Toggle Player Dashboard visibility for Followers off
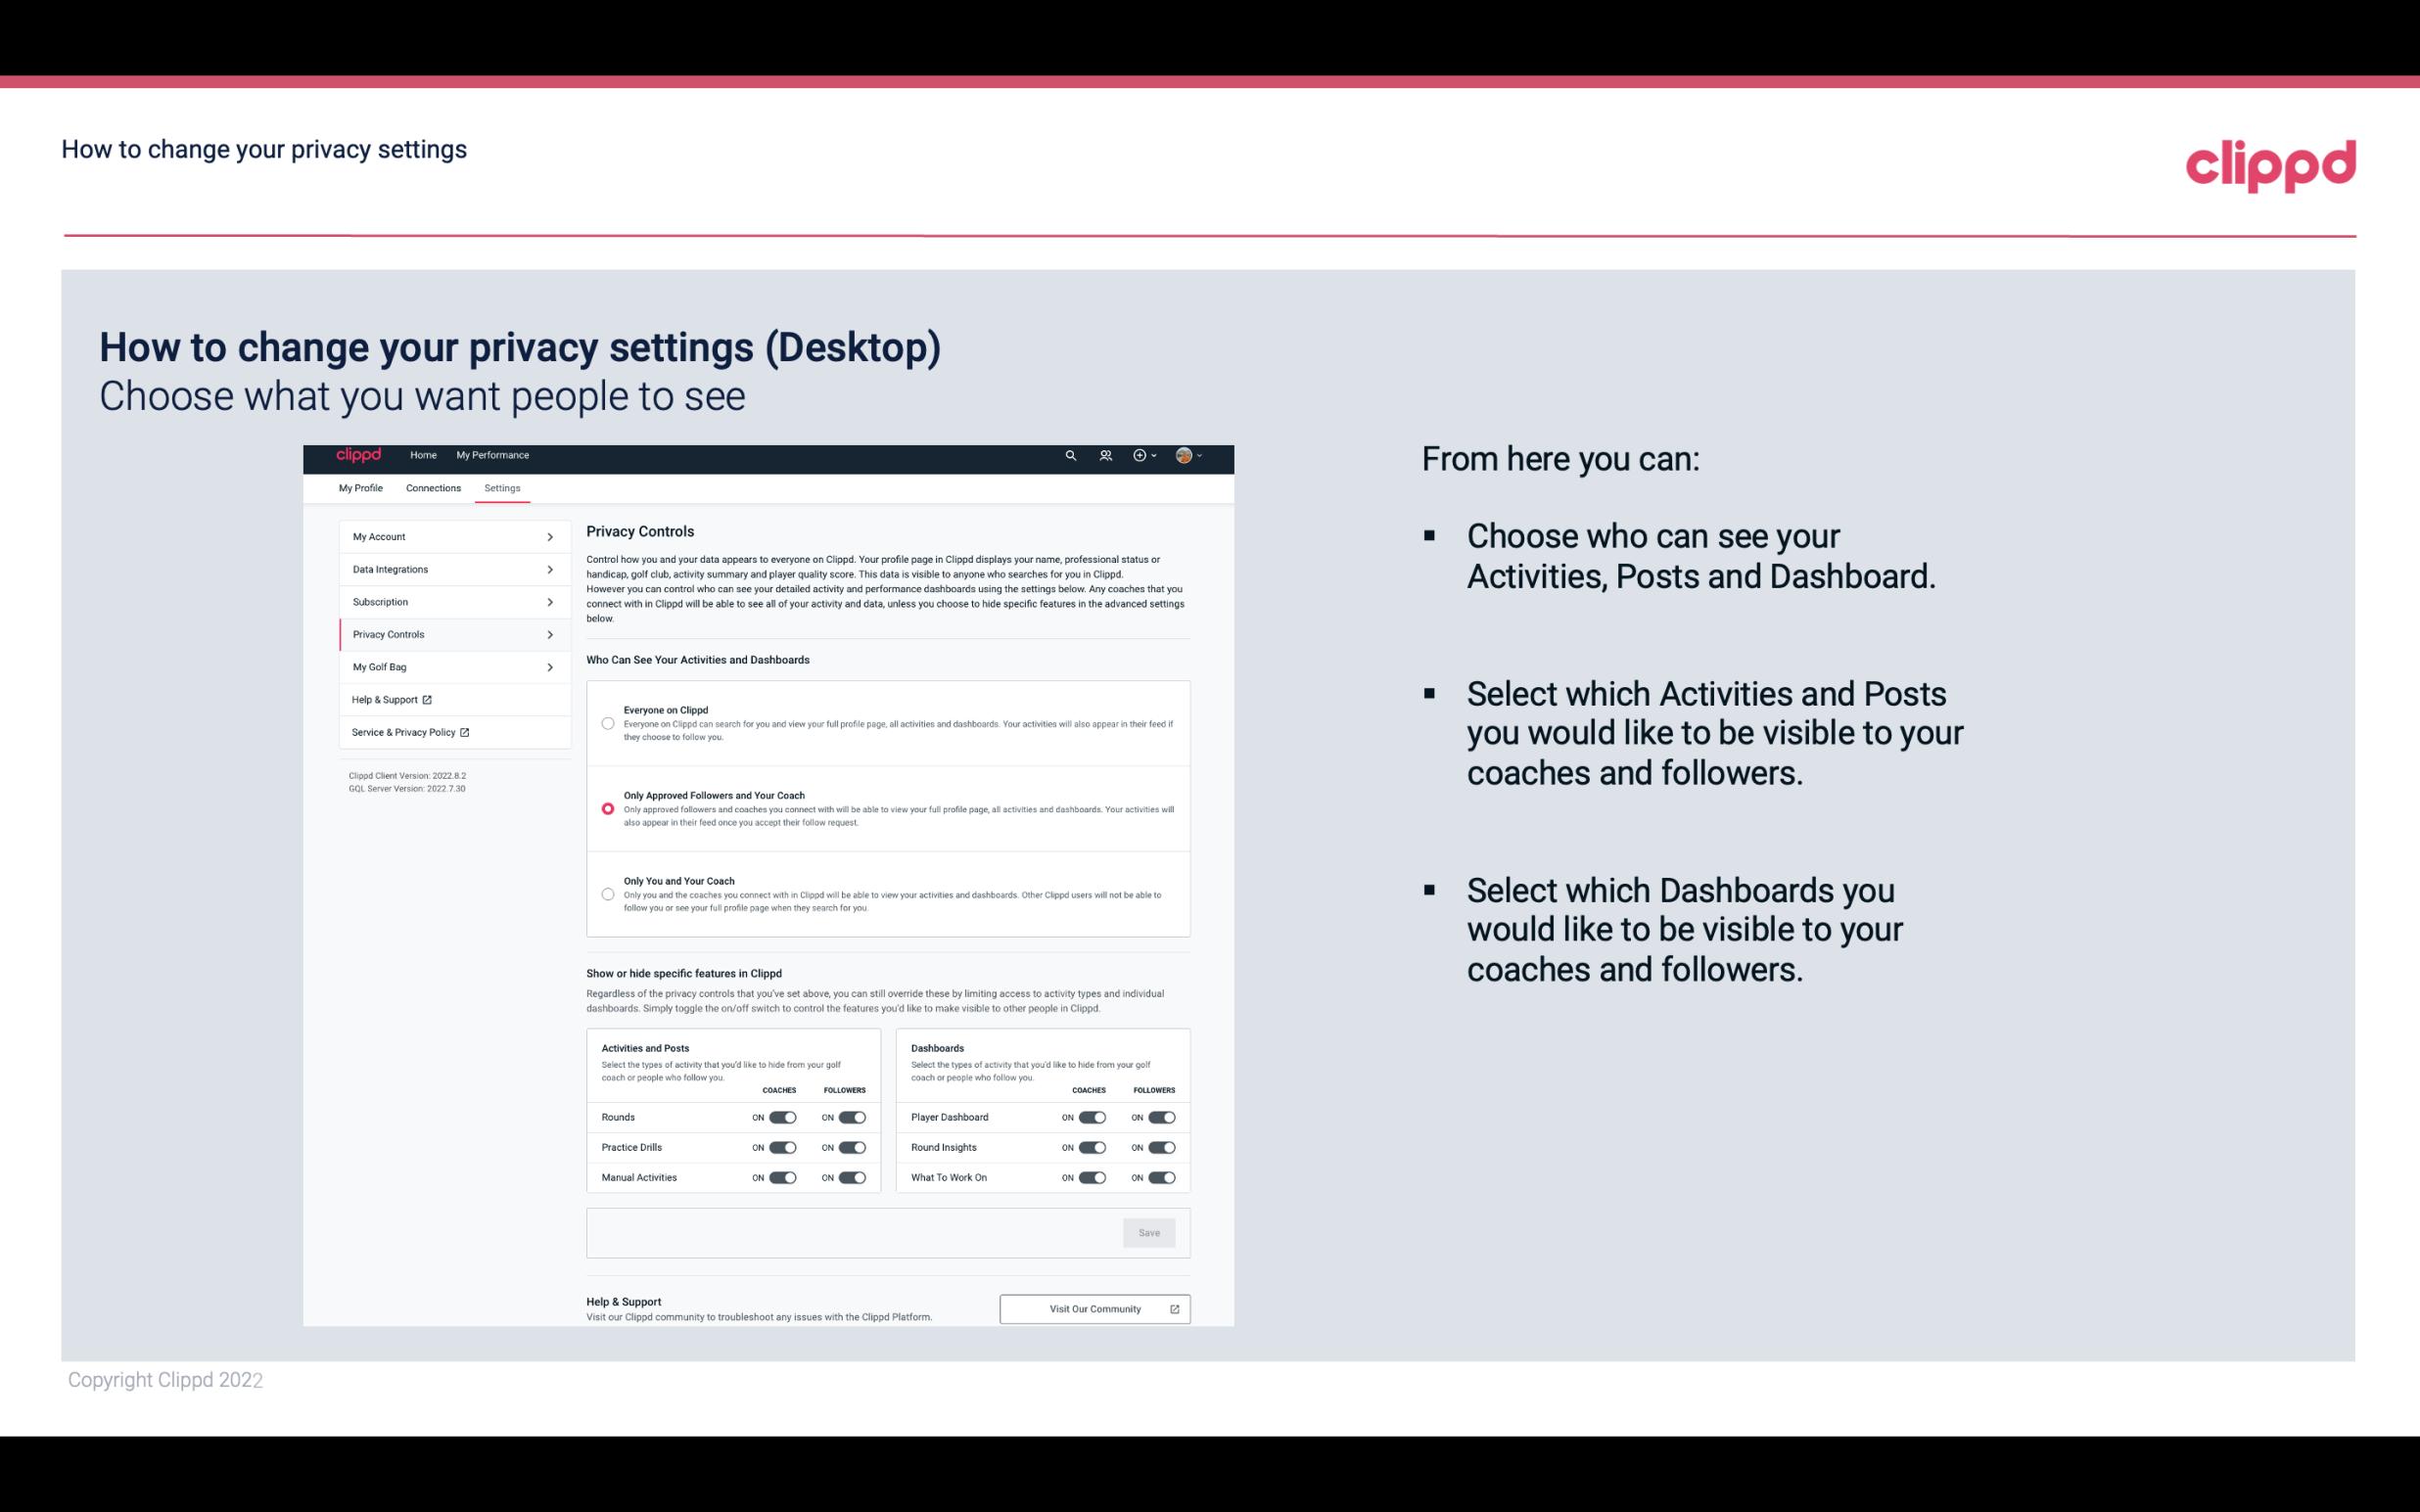Image resolution: width=2420 pixels, height=1512 pixels. pos(1162,1117)
